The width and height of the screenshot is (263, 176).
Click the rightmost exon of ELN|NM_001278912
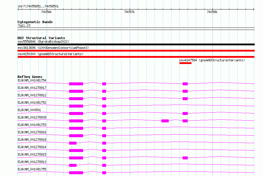(185, 99)
